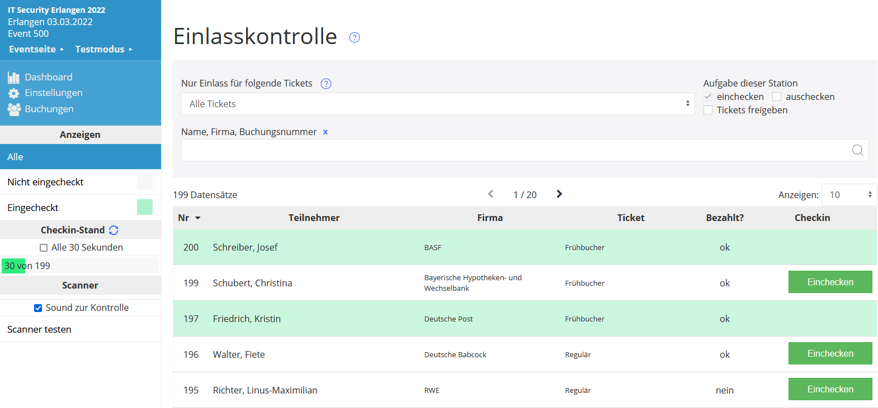Open Dashboard via the bar chart icon
Viewport: 878px width, 408px height.
[x=13, y=78]
